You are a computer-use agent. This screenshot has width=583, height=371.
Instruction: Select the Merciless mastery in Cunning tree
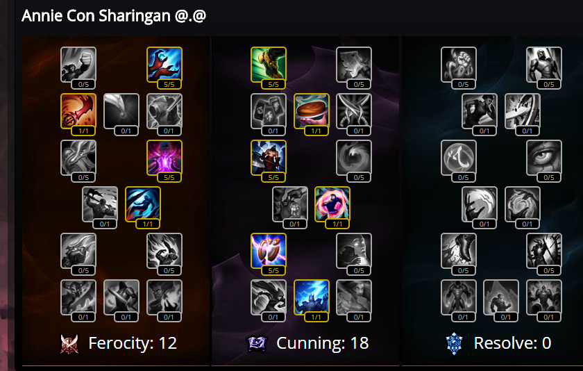point(269,158)
